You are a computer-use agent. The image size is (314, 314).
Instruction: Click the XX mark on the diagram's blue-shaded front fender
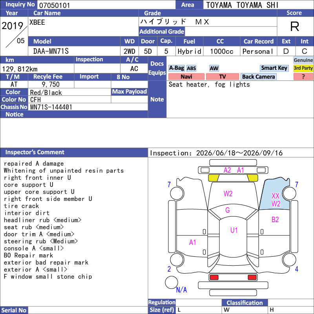tap(276, 195)
